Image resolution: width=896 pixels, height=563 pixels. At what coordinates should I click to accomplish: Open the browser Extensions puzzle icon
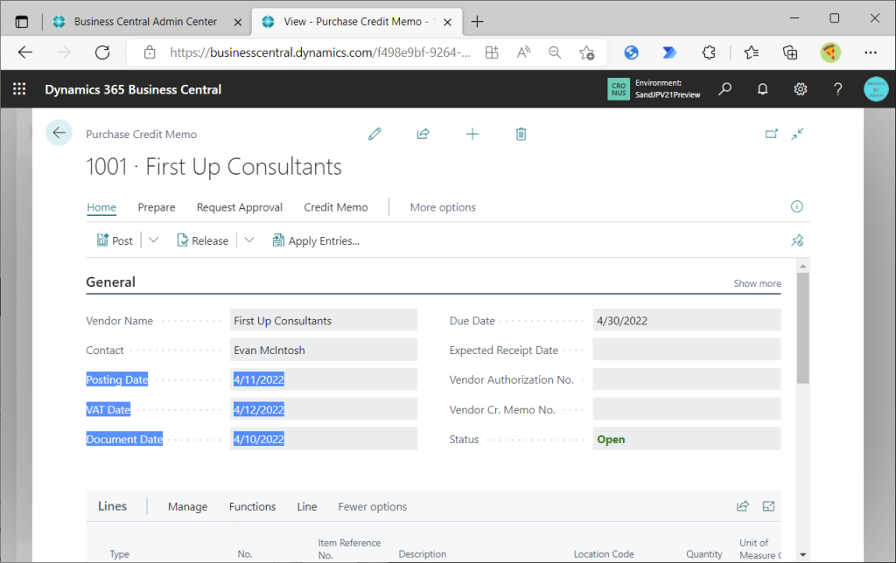coord(709,52)
